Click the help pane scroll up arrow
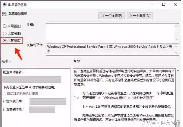183x127 pixels. pos(178,71)
